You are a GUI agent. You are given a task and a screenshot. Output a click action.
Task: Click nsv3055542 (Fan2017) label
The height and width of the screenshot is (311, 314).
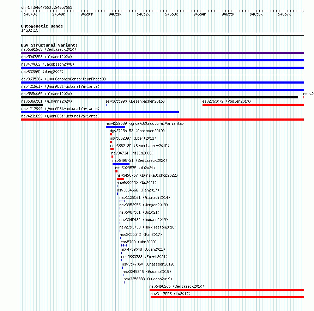(x=141, y=234)
